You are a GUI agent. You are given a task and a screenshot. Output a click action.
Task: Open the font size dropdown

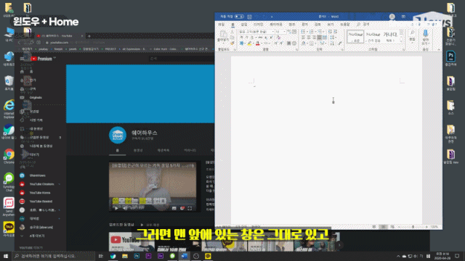click(280, 32)
